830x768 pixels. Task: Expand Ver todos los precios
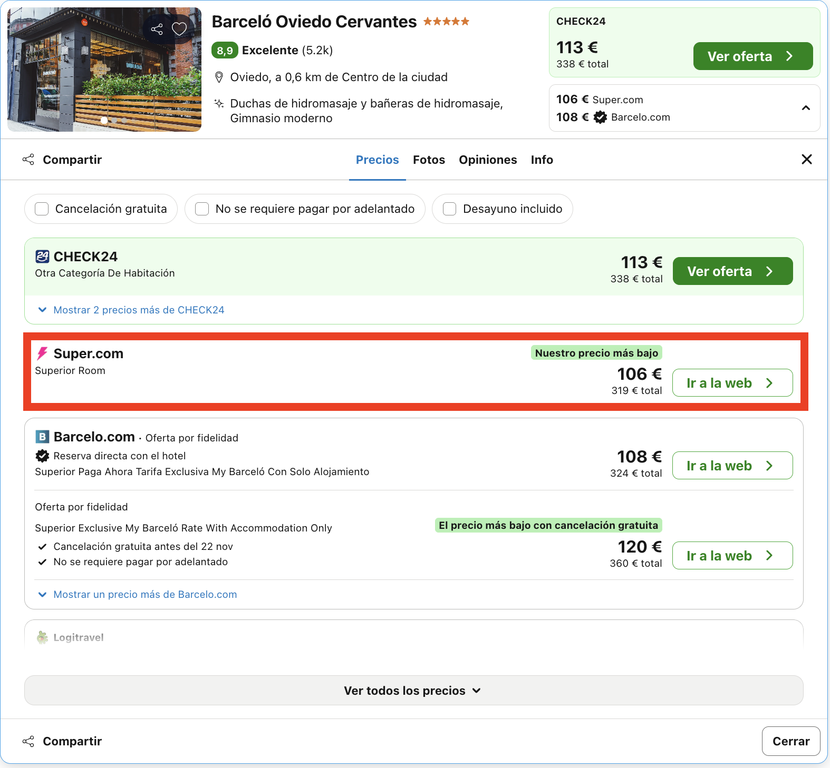point(413,691)
